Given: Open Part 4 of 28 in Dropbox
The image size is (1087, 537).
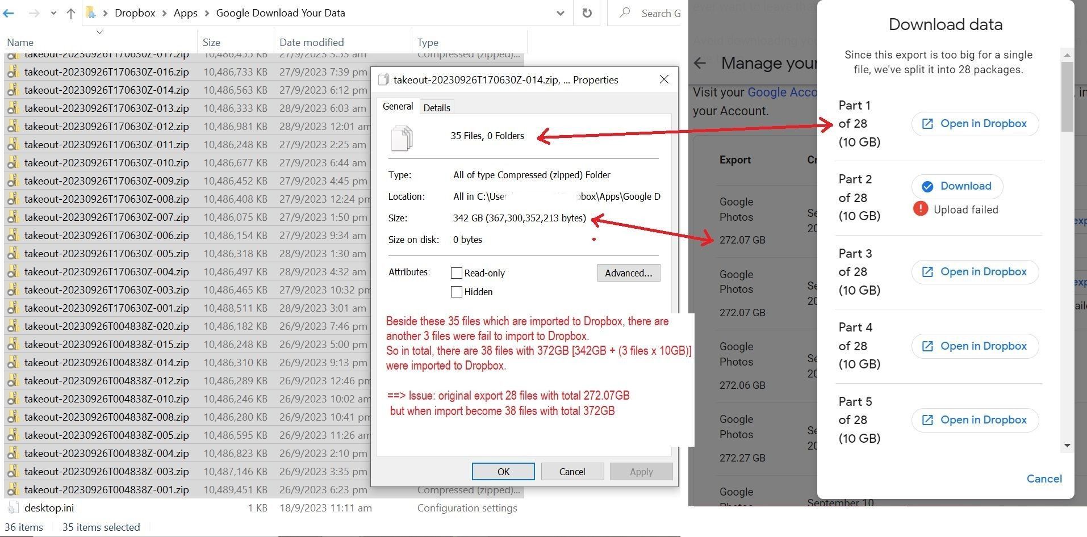Looking at the screenshot, I should point(975,346).
